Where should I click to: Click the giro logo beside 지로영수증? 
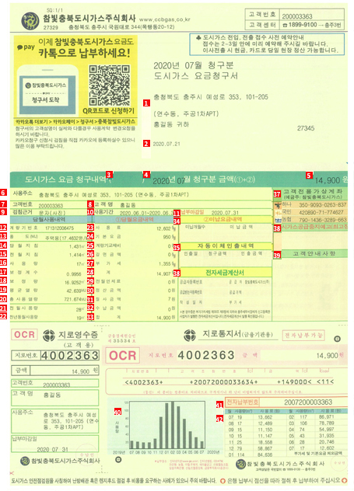coord(48,336)
